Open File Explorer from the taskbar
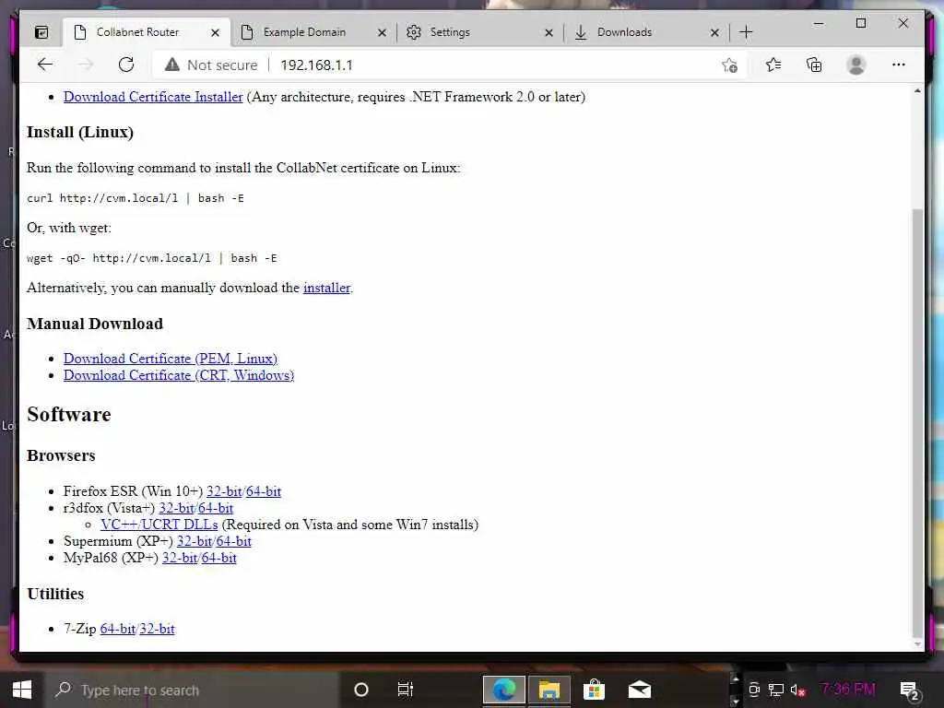The width and height of the screenshot is (944, 708). [x=549, y=690]
